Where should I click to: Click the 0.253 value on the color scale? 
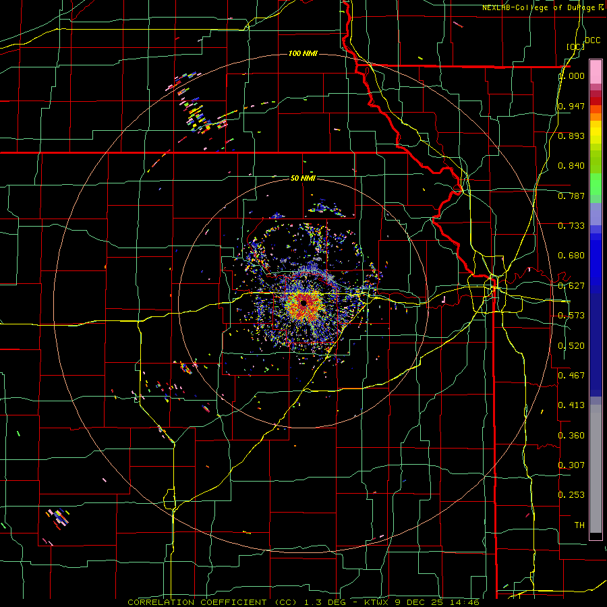tap(571, 495)
